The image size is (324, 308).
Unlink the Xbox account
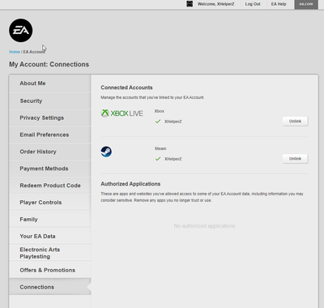coord(295,122)
